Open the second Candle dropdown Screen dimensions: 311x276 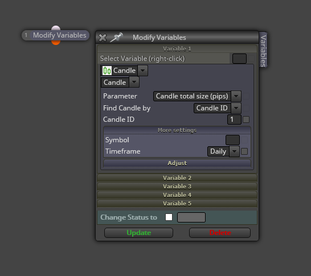point(134,82)
